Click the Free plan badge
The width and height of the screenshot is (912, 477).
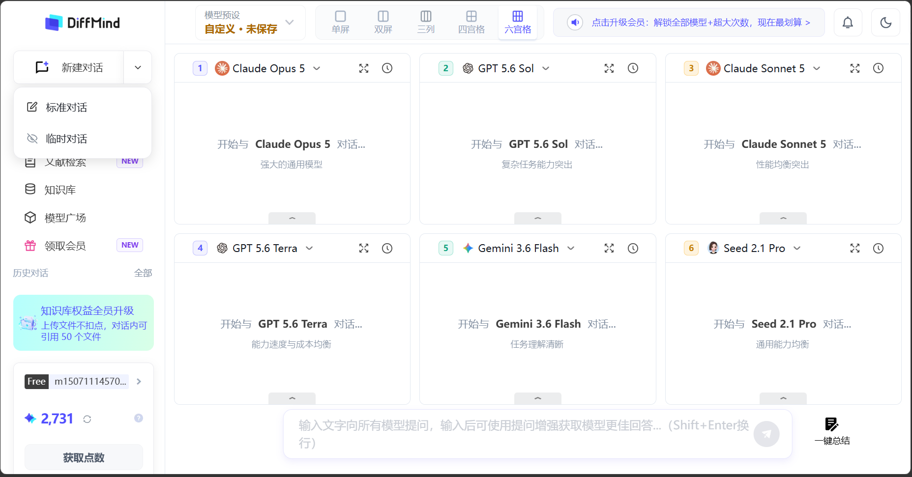tap(36, 381)
